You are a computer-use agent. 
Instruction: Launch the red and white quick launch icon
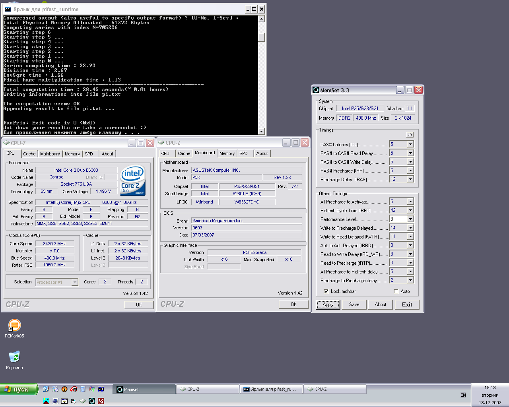(x=74, y=389)
